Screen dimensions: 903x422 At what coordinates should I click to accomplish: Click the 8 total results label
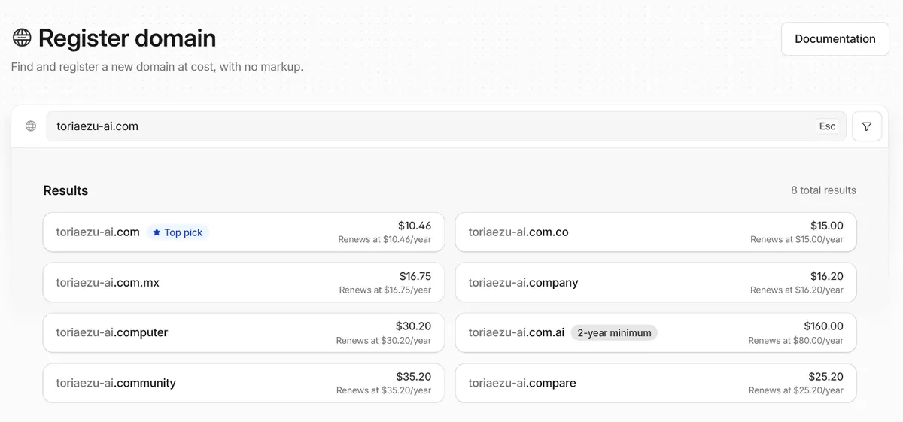823,190
